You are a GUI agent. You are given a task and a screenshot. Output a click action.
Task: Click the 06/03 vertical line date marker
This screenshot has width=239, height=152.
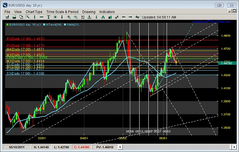(x=167, y=131)
